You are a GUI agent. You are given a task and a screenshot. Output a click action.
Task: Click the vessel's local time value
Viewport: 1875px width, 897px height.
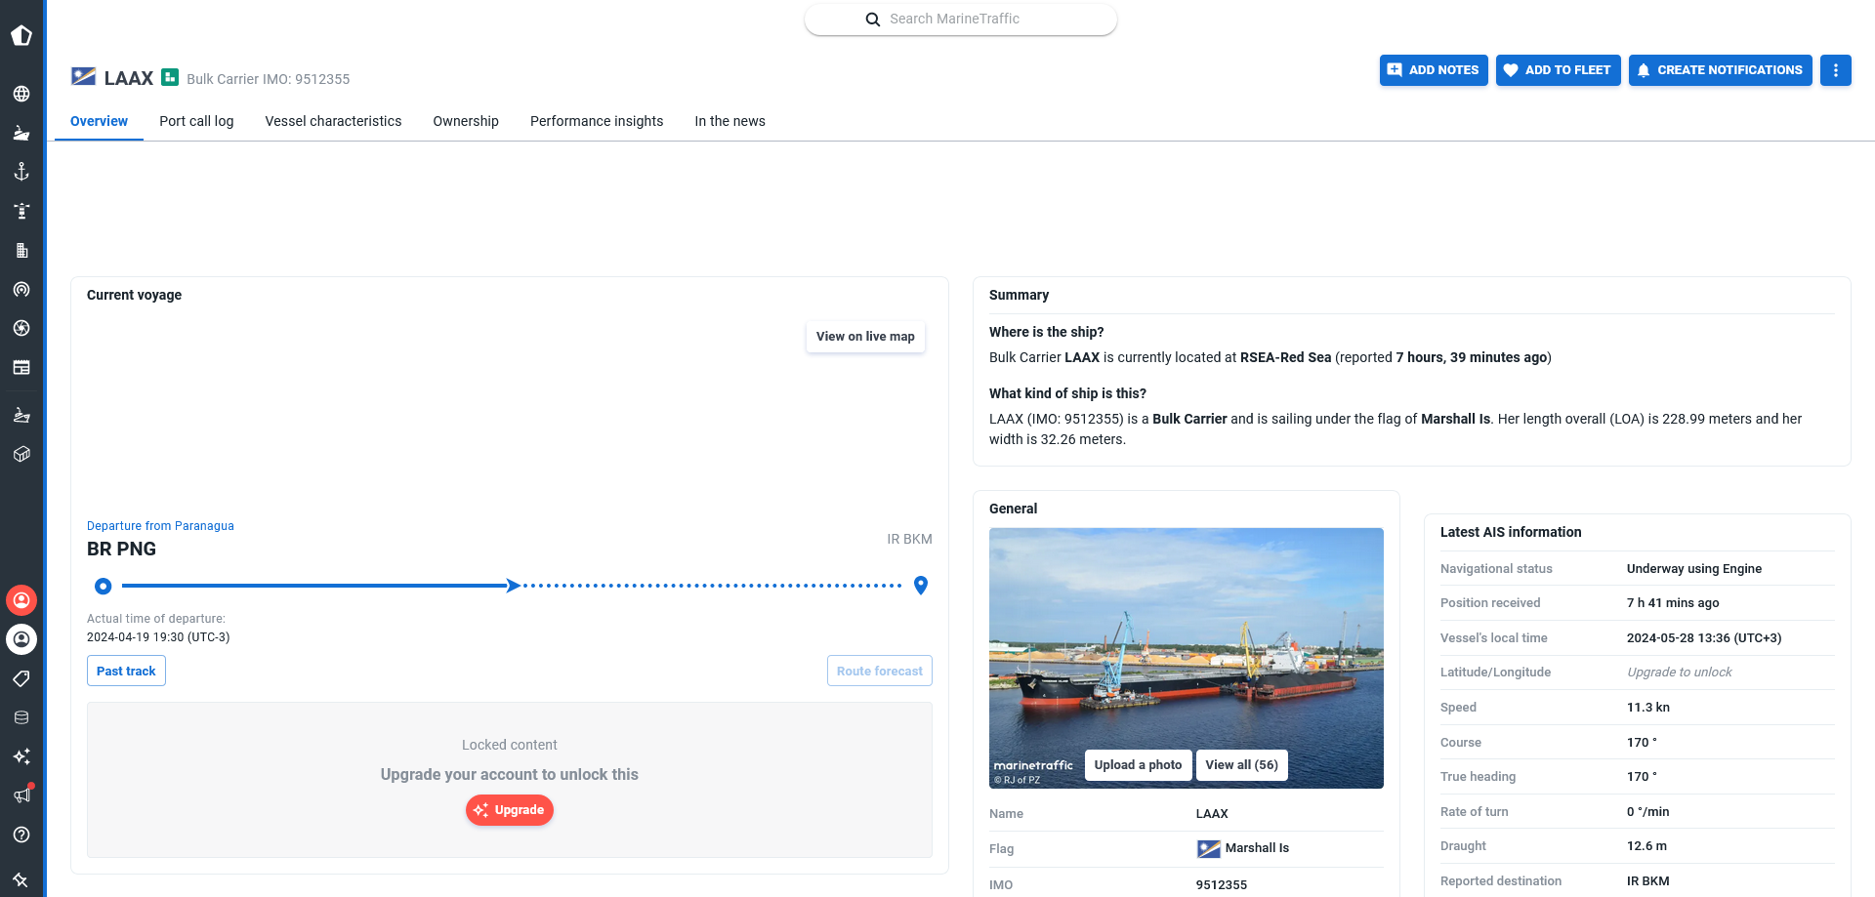click(x=1704, y=638)
